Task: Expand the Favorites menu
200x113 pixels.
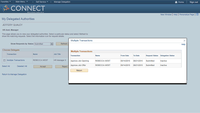Action: (x=6, y=2)
